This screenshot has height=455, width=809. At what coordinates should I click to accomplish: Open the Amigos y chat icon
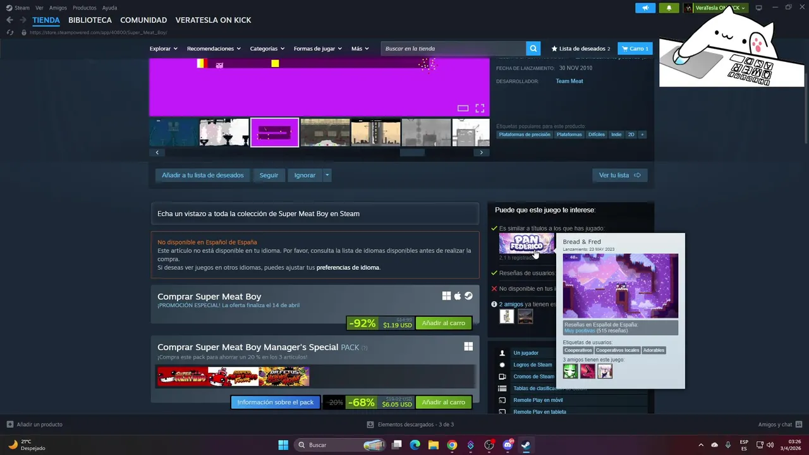[799, 425]
